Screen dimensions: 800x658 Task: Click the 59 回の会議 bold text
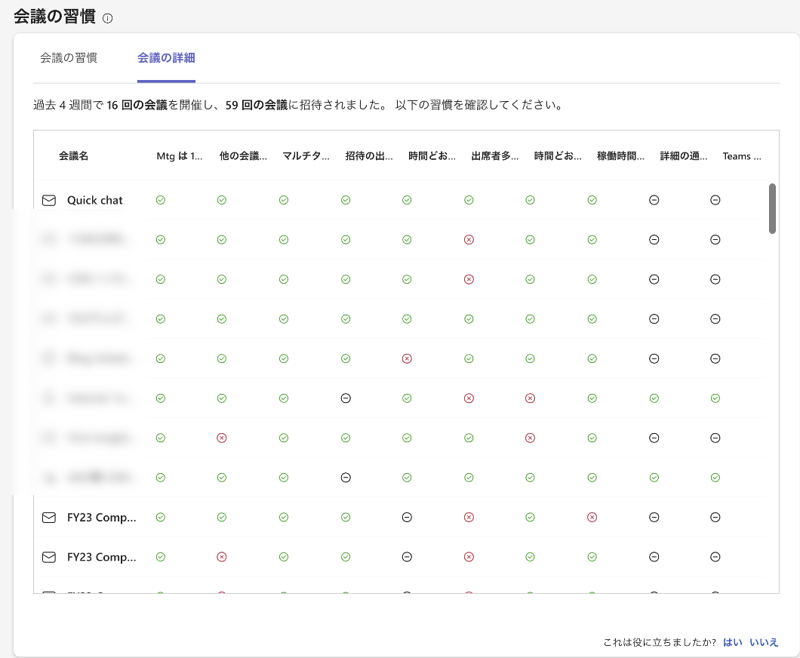[257, 105]
